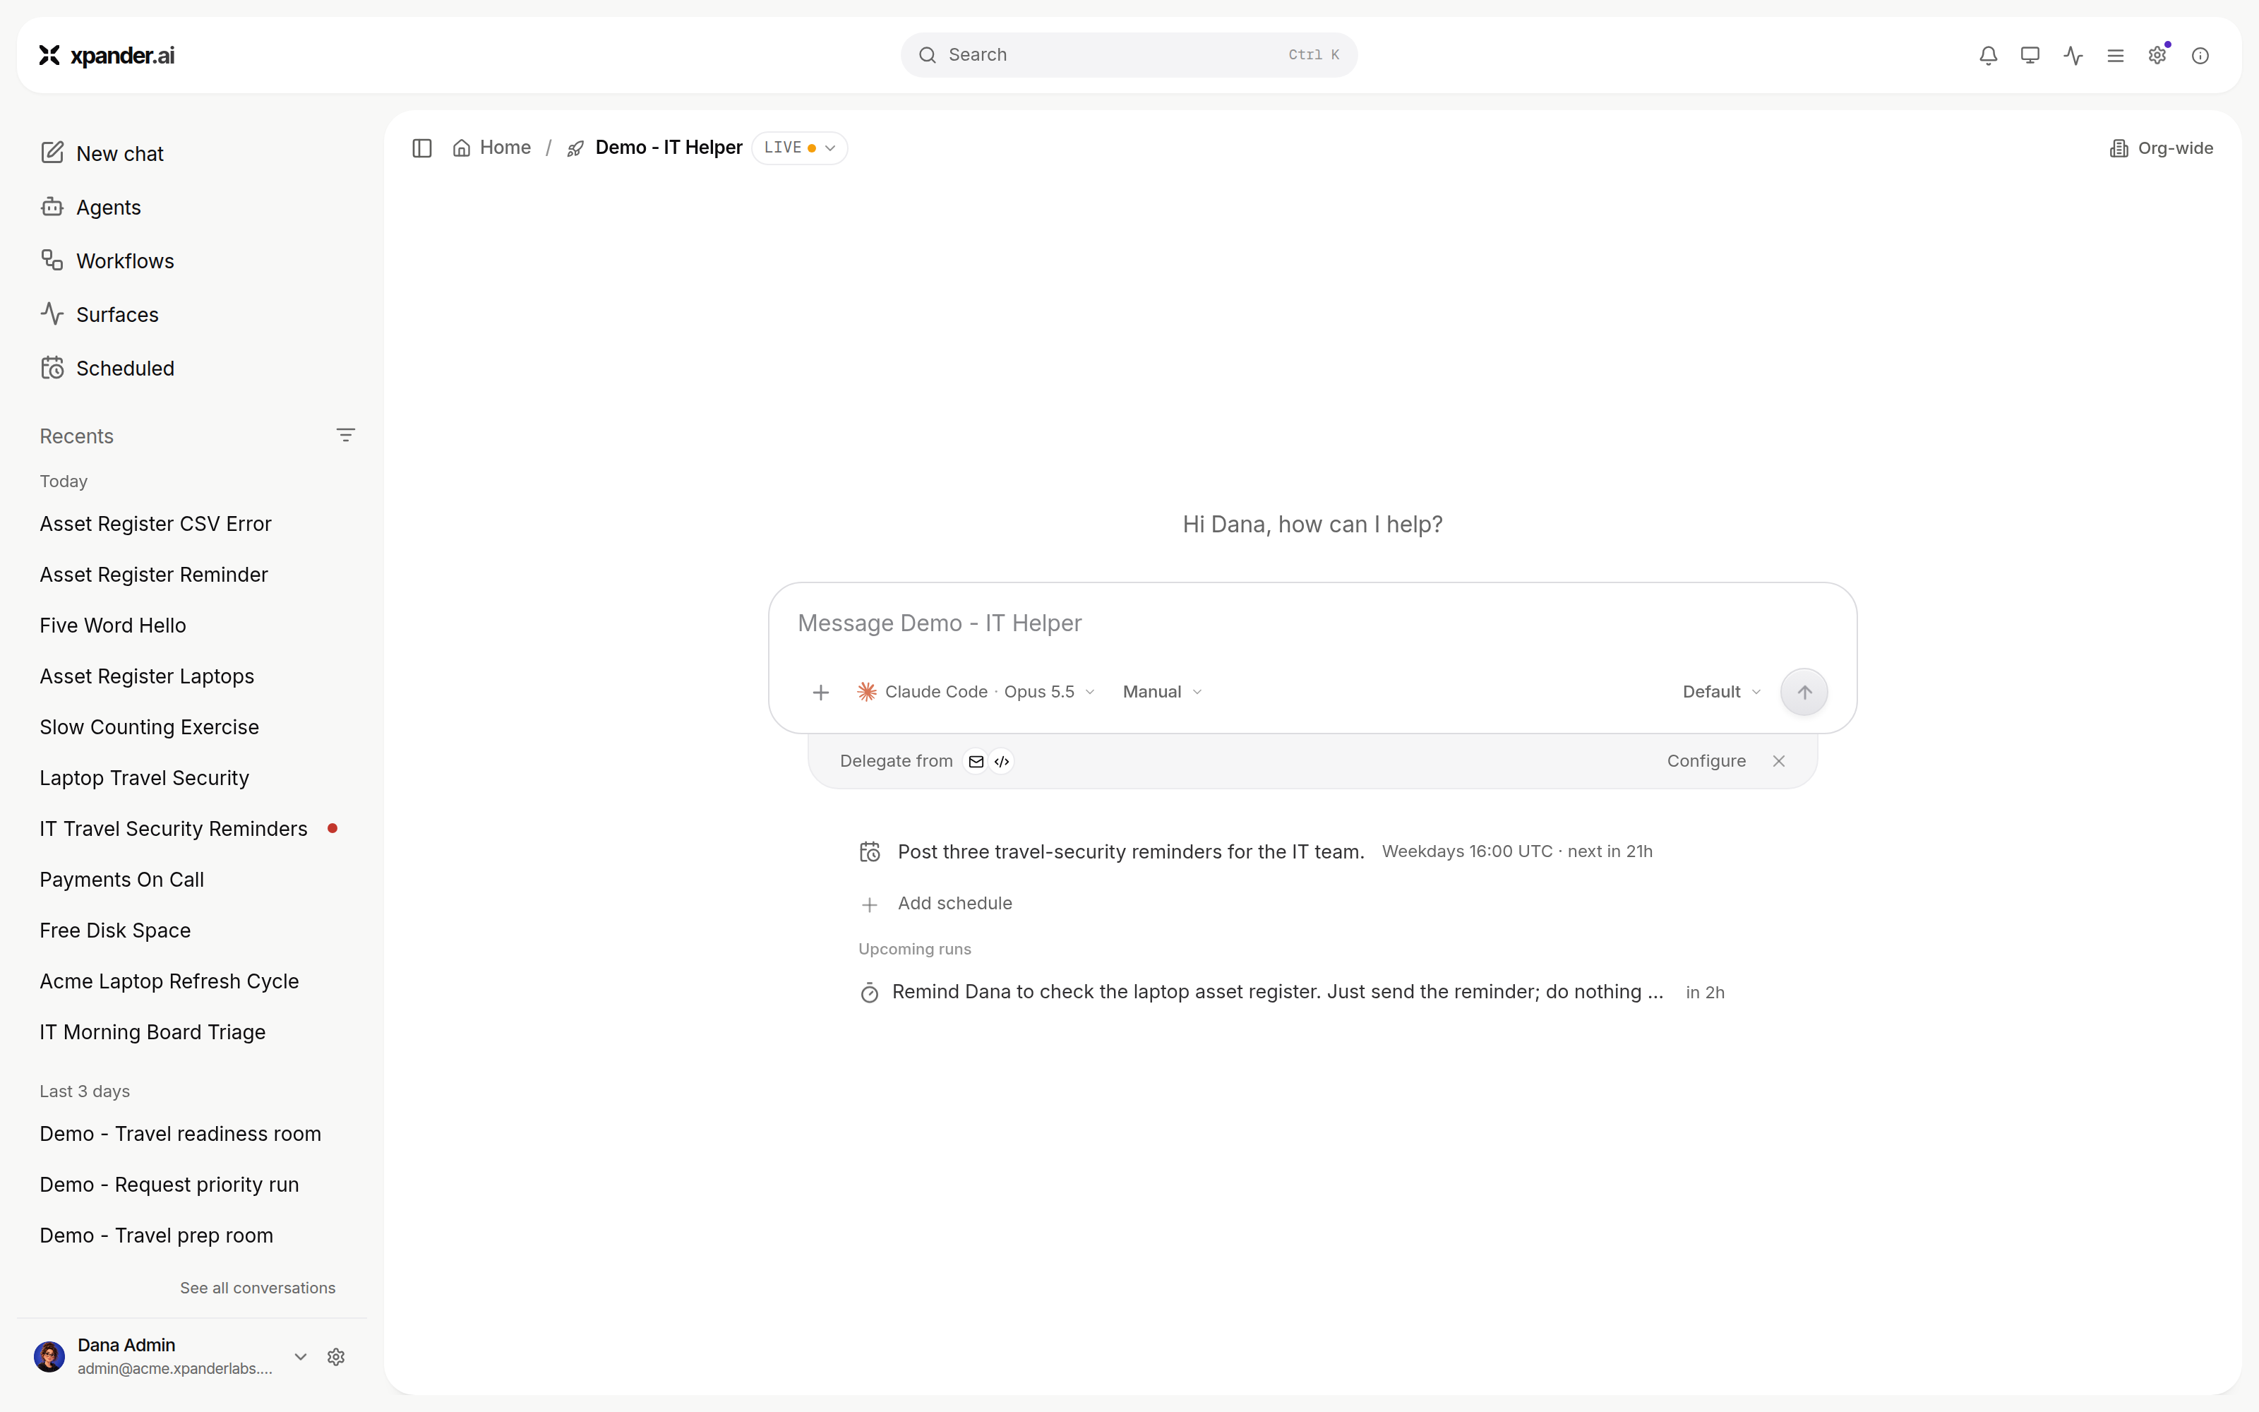Open Workflows in sidebar
This screenshot has height=1412, width=2259.
click(x=107, y=261)
